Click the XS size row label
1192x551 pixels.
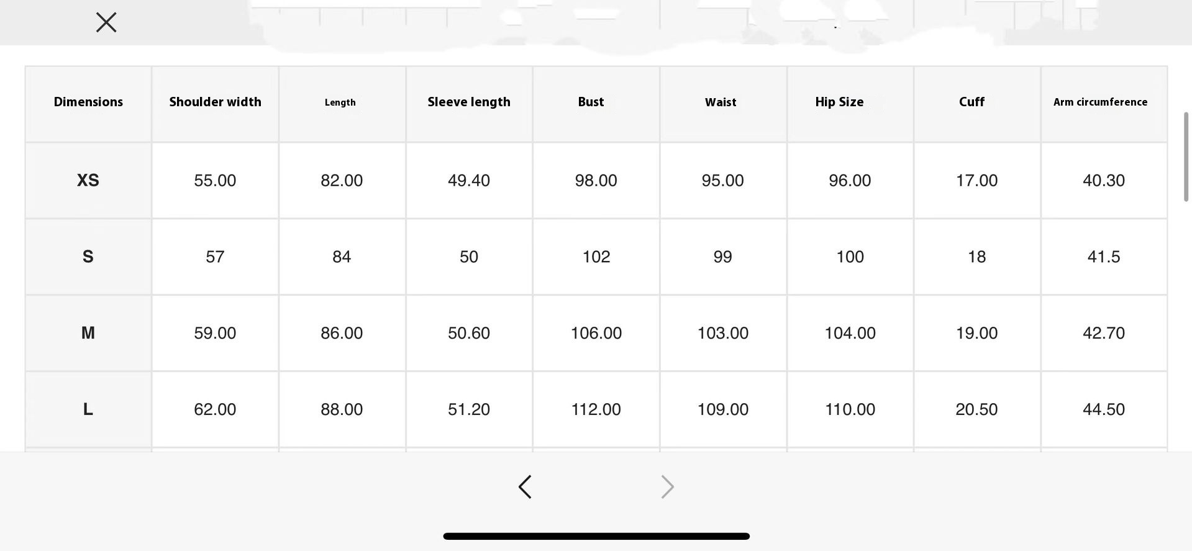coord(88,181)
